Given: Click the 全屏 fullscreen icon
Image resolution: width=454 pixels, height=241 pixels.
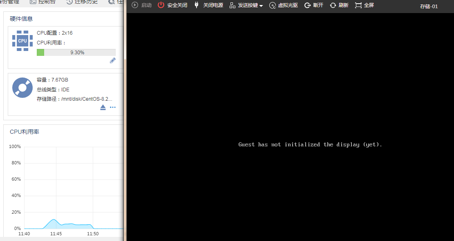Looking at the screenshot, I should click(x=358, y=5).
